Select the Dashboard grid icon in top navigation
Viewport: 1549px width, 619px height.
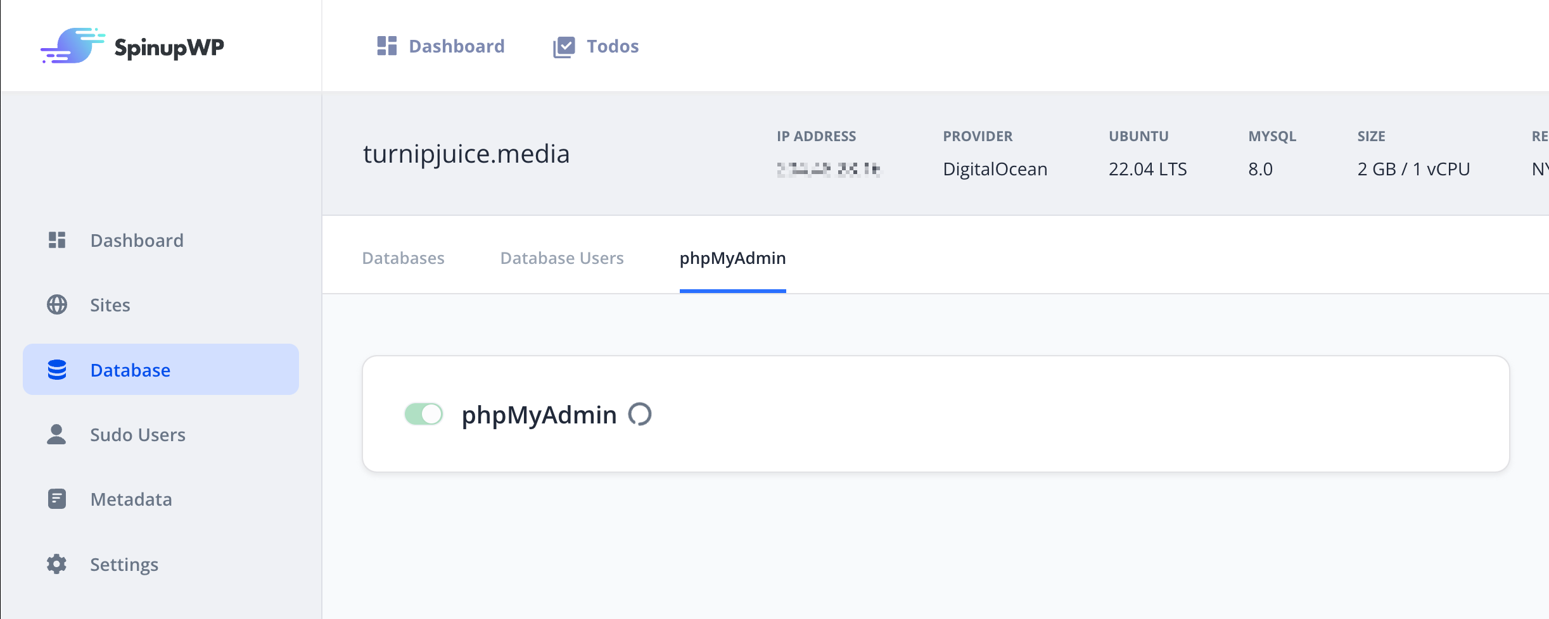pos(386,45)
